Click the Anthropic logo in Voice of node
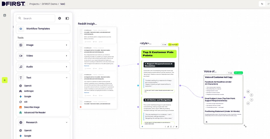The height and width of the screenshot is (139, 270). (207, 122)
